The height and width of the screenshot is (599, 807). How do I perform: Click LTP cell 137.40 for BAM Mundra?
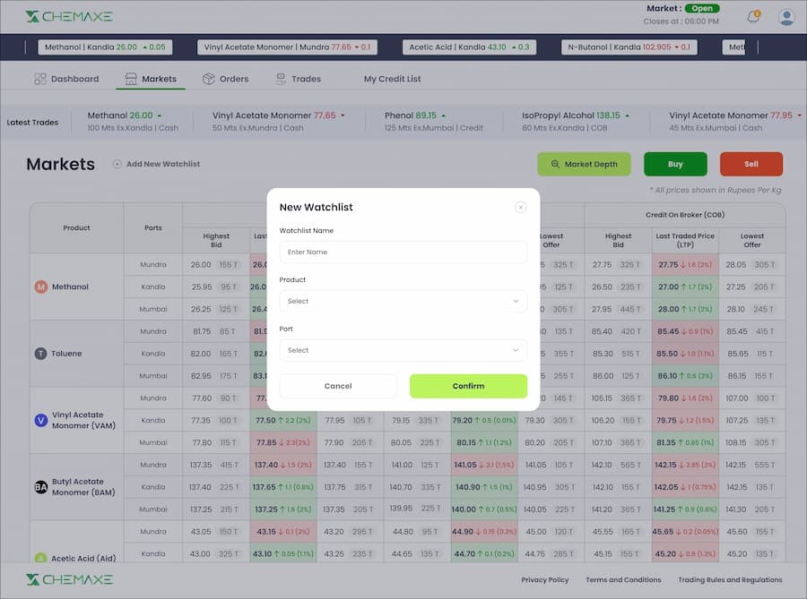283,465
